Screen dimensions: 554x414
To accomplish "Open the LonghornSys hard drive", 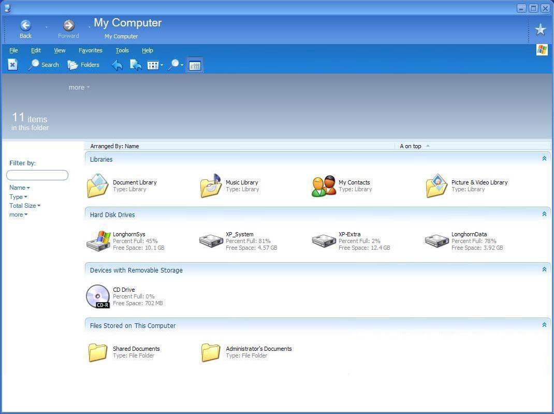I will point(98,241).
